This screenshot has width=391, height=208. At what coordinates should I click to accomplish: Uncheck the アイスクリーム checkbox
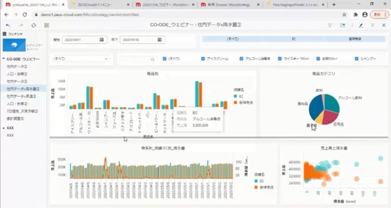click(x=203, y=59)
